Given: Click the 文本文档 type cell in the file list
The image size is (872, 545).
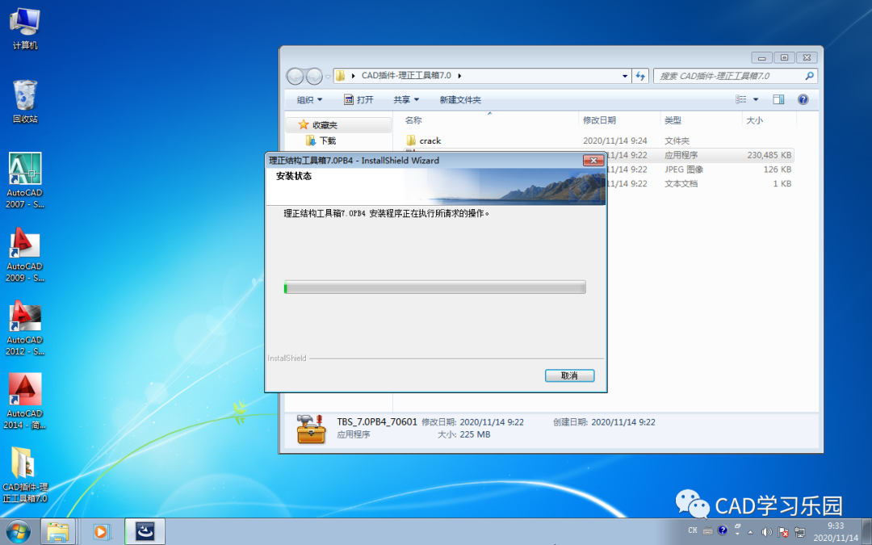Looking at the screenshot, I should coord(681,183).
